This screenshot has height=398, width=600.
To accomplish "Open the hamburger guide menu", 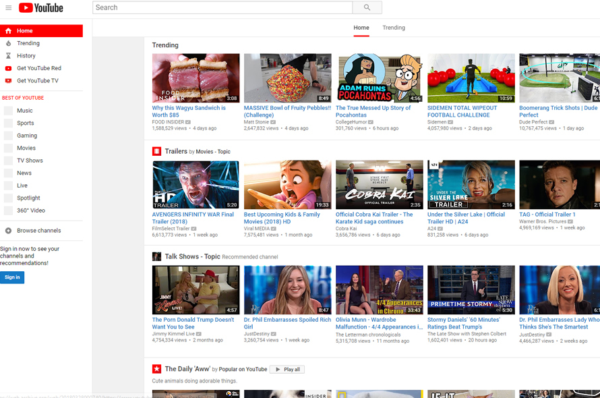I will tap(9, 8).
